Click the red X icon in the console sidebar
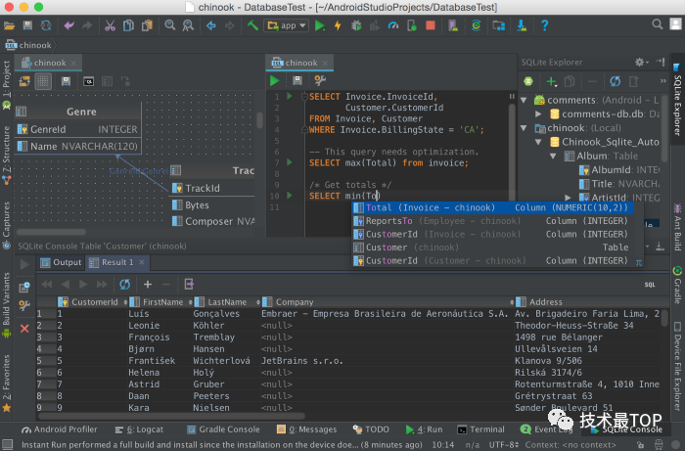This screenshot has width=685, height=451. [x=24, y=329]
